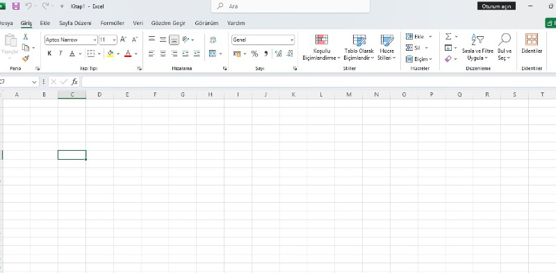This screenshot has height=273, width=556.
Task: Open the Genel number format dropdown
Action: coord(292,40)
